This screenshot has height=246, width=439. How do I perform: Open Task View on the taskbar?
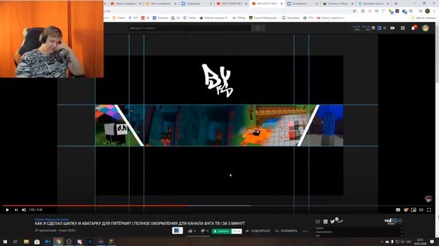[x=15, y=241]
